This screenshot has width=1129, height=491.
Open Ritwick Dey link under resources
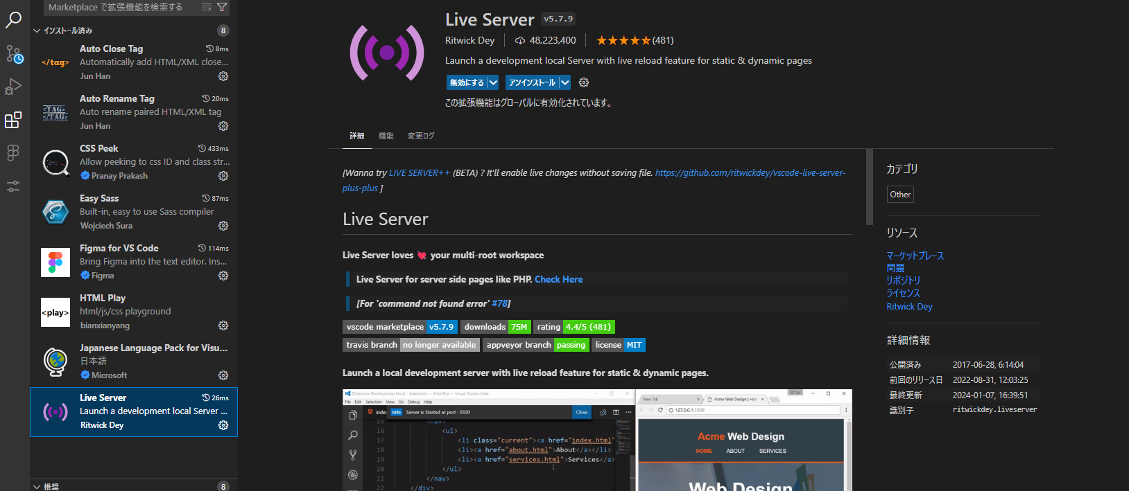pyautogui.click(x=909, y=306)
